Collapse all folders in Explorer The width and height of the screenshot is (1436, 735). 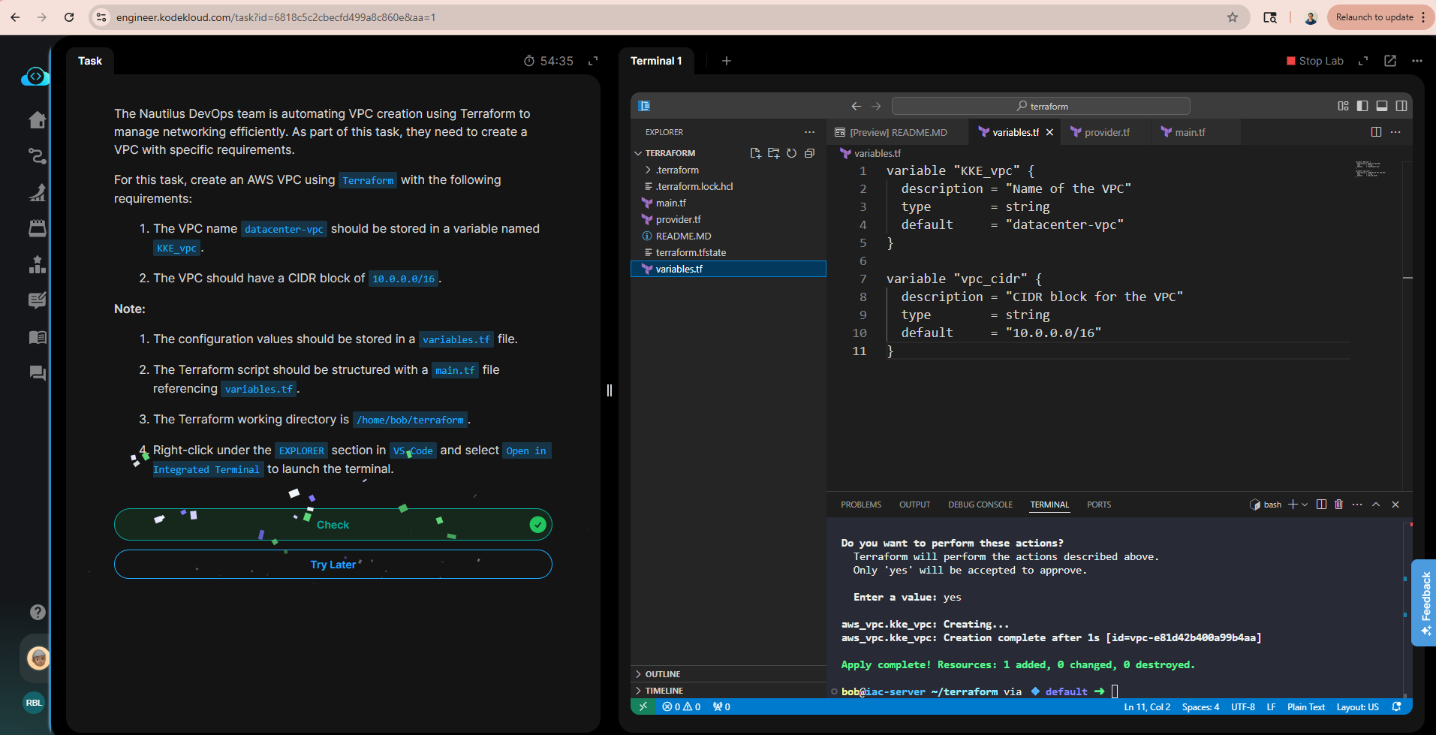[x=809, y=153]
